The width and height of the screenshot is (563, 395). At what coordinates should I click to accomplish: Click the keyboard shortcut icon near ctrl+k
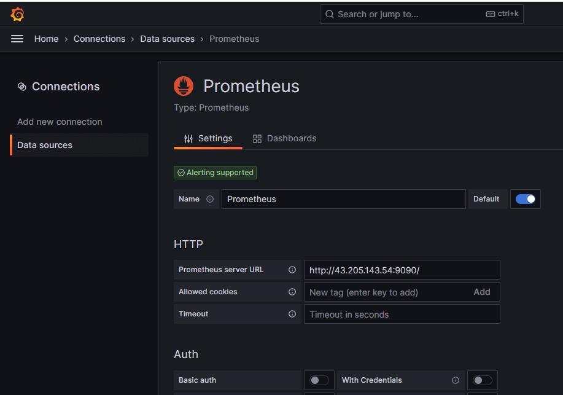click(x=490, y=14)
